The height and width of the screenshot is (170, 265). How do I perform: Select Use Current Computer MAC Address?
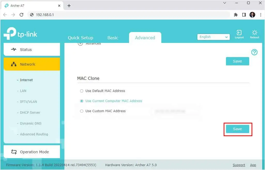(81, 101)
